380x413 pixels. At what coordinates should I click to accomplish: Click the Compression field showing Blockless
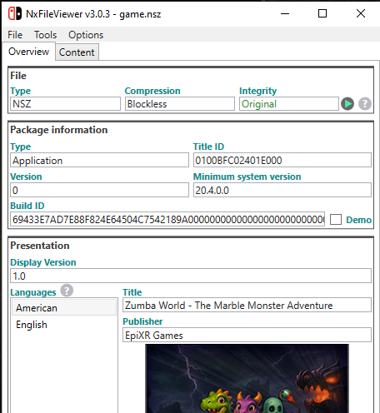(180, 104)
